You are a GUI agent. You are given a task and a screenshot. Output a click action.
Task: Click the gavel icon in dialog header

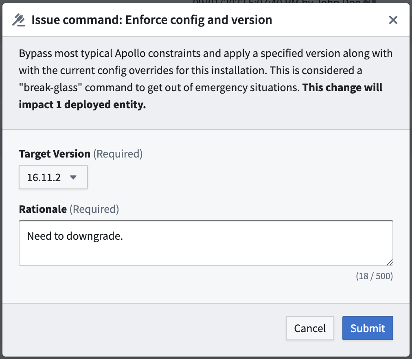click(x=19, y=20)
